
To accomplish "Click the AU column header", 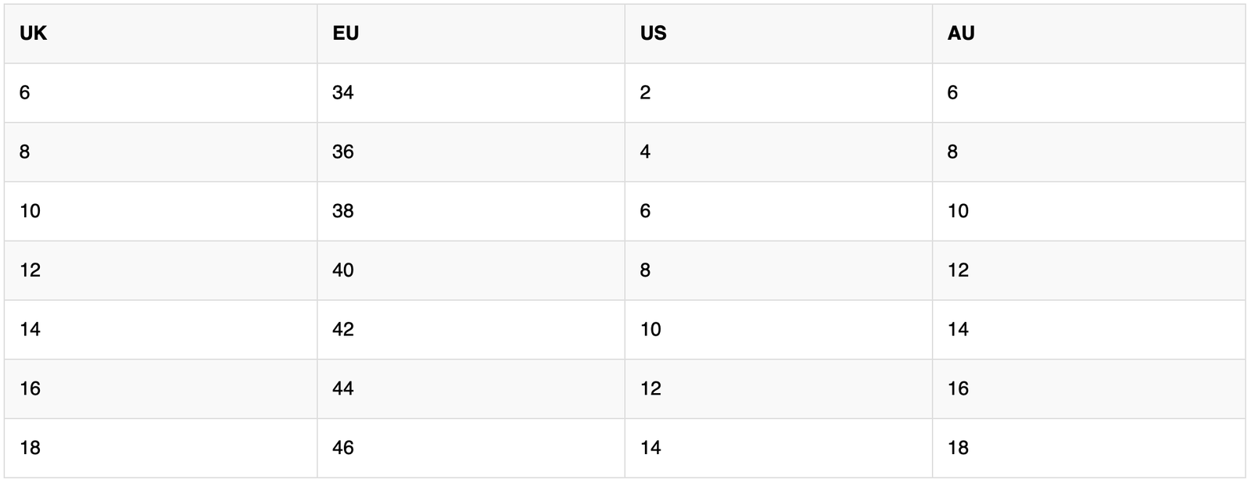I will coord(961,34).
